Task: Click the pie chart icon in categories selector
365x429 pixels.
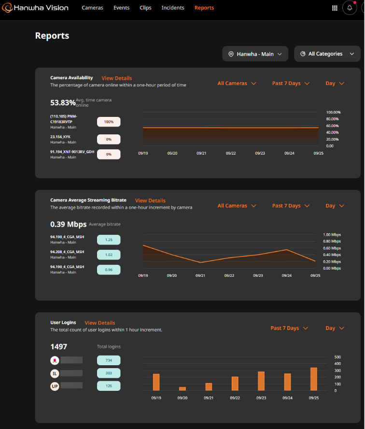Action: (x=303, y=54)
